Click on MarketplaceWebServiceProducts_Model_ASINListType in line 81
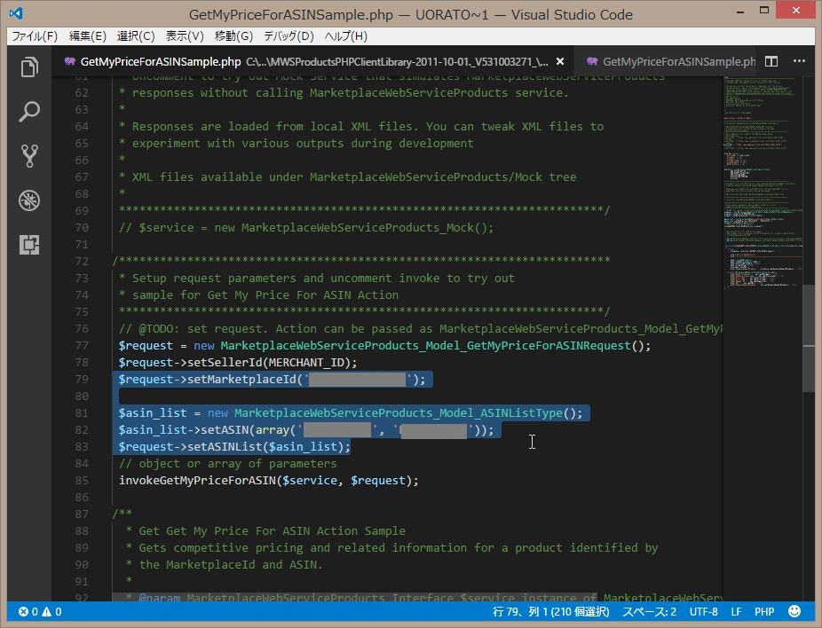The width and height of the screenshot is (822, 628). pos(399,412)
